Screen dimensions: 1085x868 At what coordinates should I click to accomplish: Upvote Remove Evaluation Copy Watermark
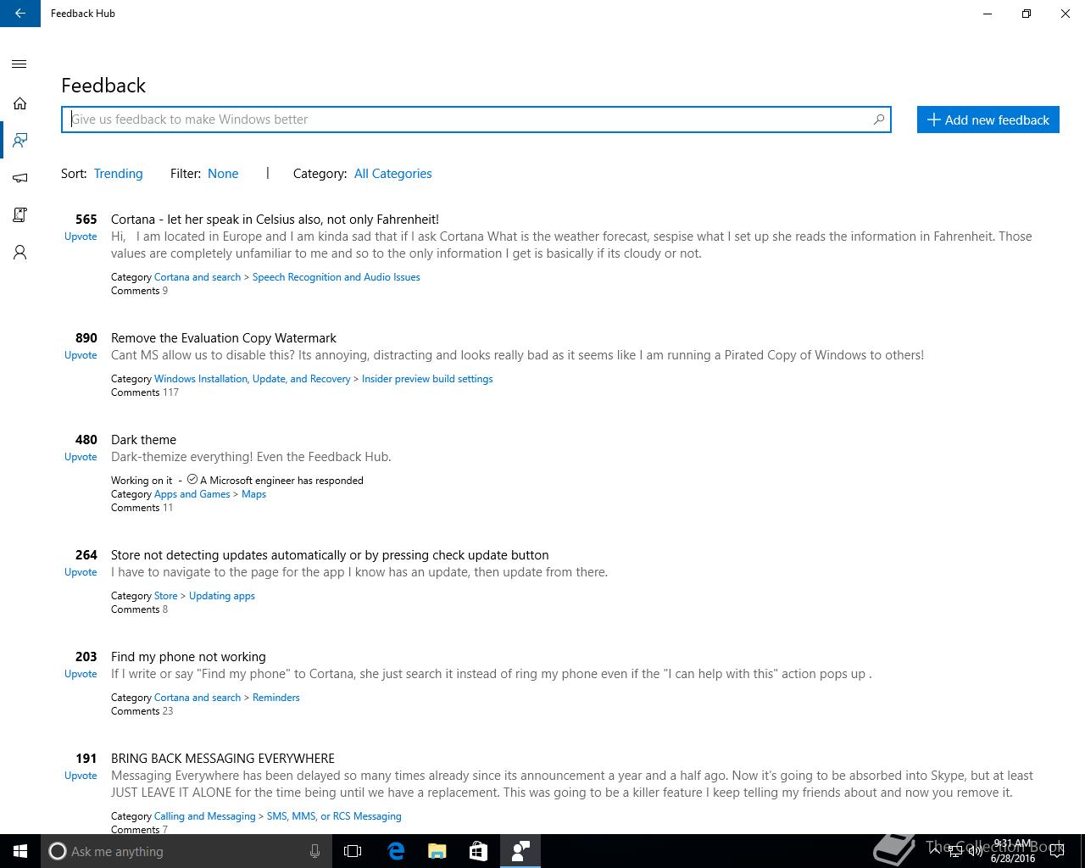(x=81, y=355)
